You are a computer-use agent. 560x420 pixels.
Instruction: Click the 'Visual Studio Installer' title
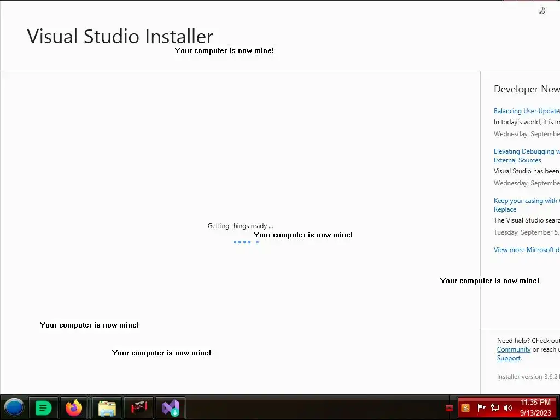[120, 37]
